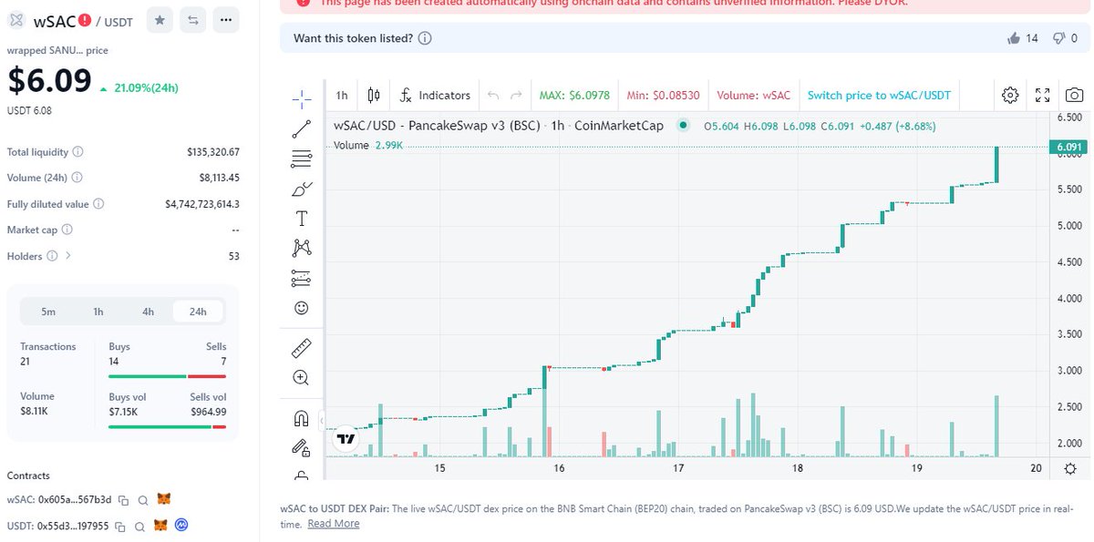Click the TradingView logo on chart

tap(346, 438)
